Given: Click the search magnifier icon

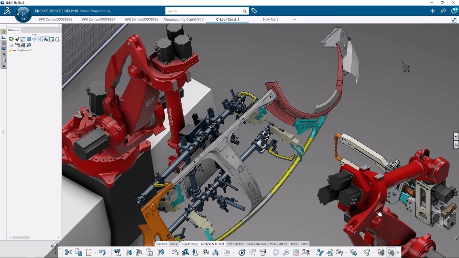Looking at the screenshot, I should pos(244,11).
